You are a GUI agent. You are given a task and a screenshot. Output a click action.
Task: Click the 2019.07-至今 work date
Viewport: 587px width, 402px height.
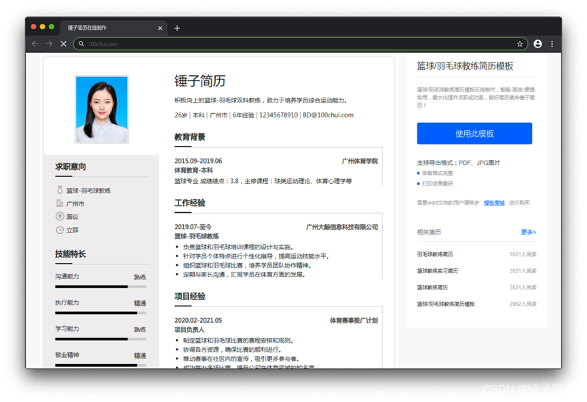193,227
